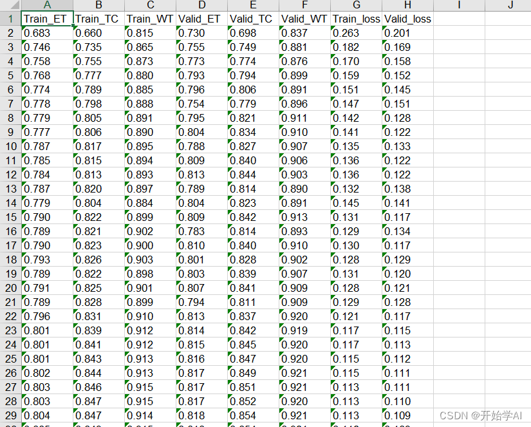Select cell D7 with value 0.754
The image size is (531, 427).
[201, 104]
